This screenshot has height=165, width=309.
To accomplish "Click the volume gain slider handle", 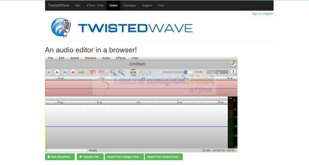I will coord(185,72).
